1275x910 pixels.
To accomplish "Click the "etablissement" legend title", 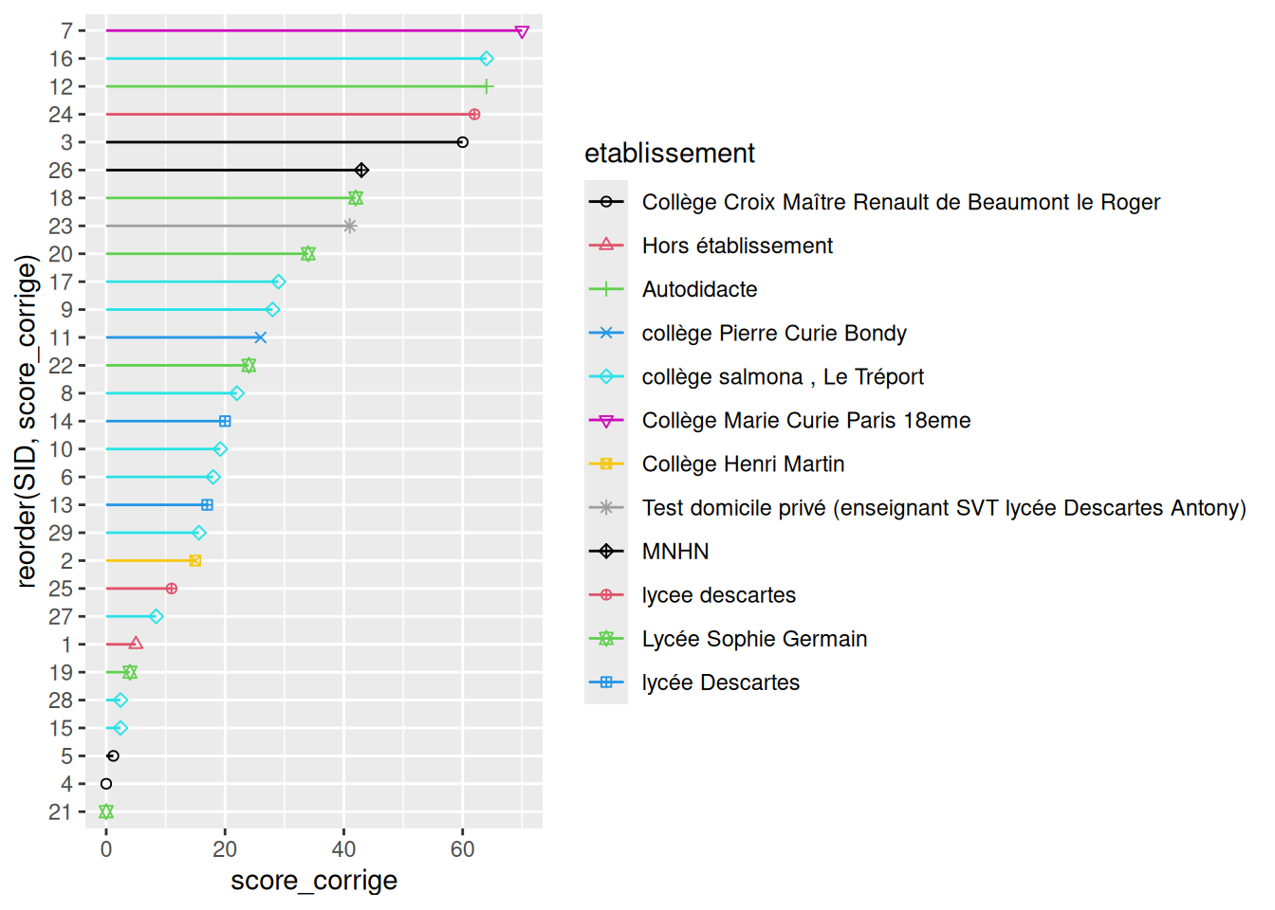I will tap(670, 153).
